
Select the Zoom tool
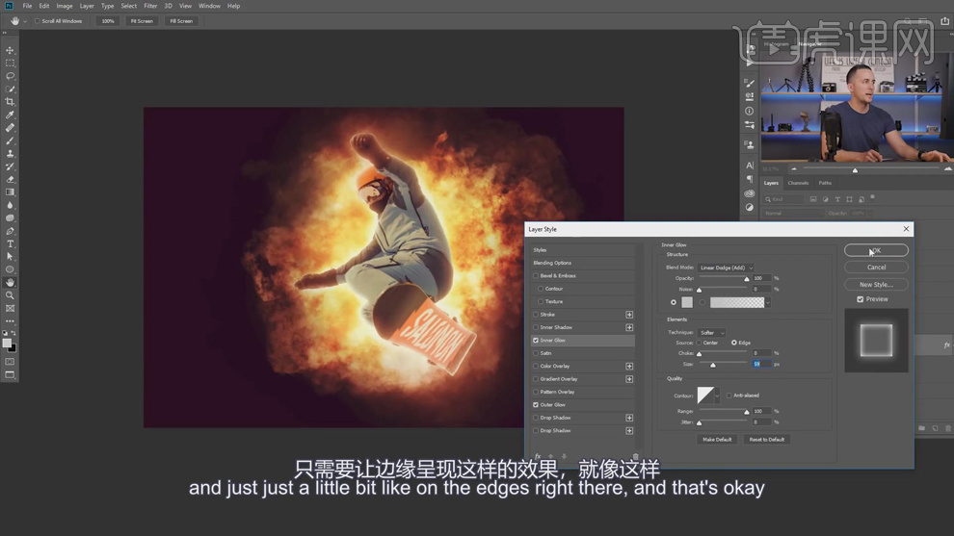11,295
